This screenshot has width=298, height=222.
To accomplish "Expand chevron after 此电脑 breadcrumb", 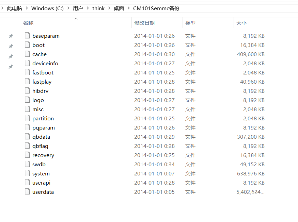I will 27,8.
